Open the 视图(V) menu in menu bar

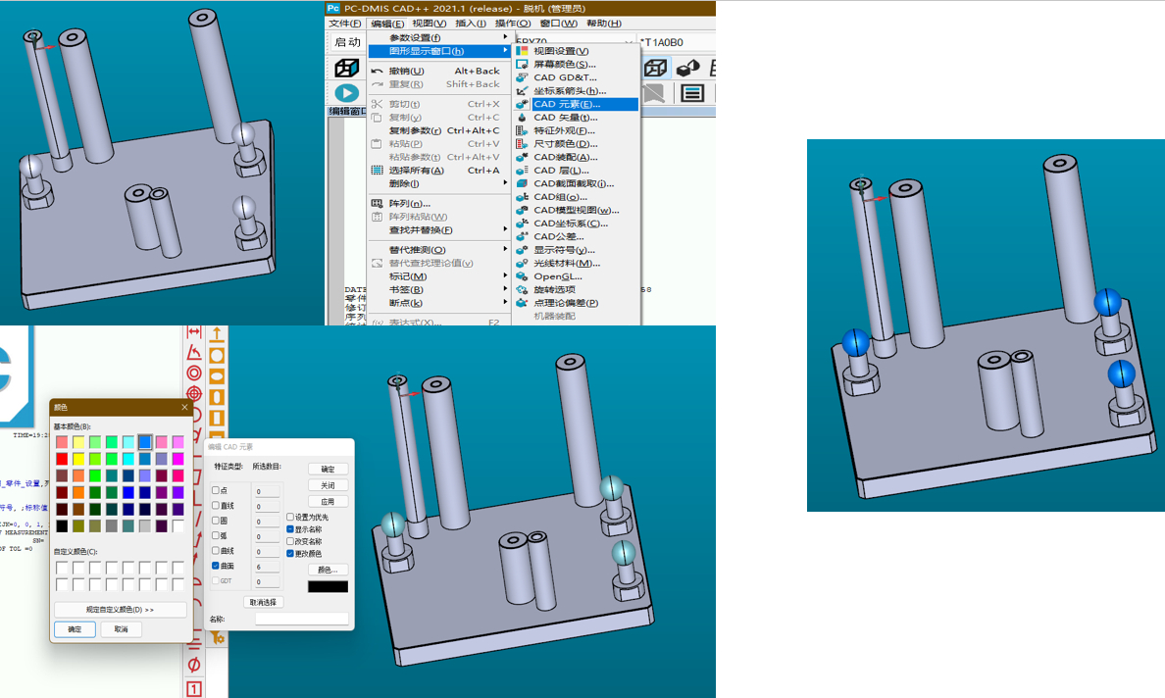pos(429,24)
